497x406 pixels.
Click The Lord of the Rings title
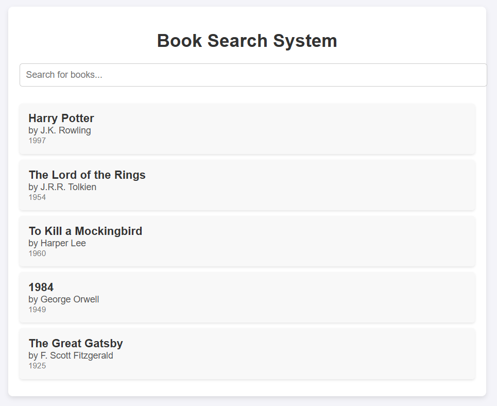[87, 175]
